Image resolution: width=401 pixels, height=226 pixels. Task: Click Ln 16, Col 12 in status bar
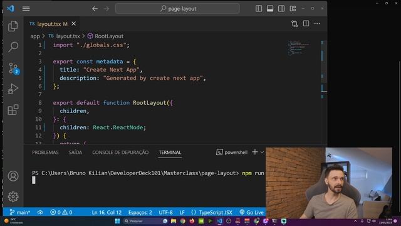(107, 212)
